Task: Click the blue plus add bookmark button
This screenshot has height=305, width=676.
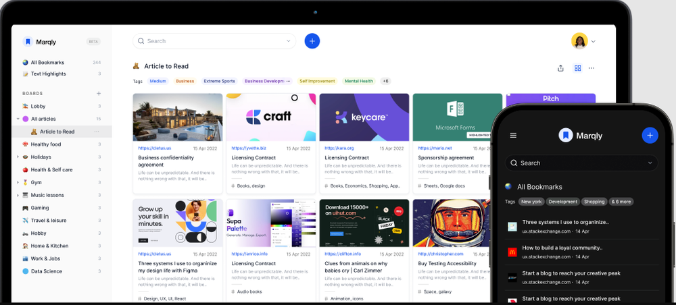Action: tap(312, 41)
